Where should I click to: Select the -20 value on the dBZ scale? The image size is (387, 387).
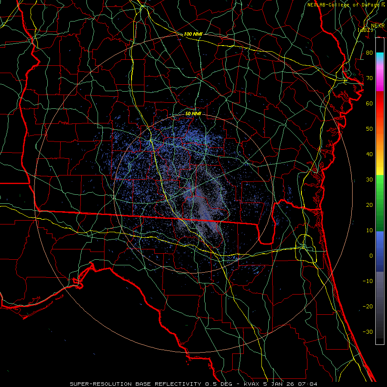coord(368,306)
